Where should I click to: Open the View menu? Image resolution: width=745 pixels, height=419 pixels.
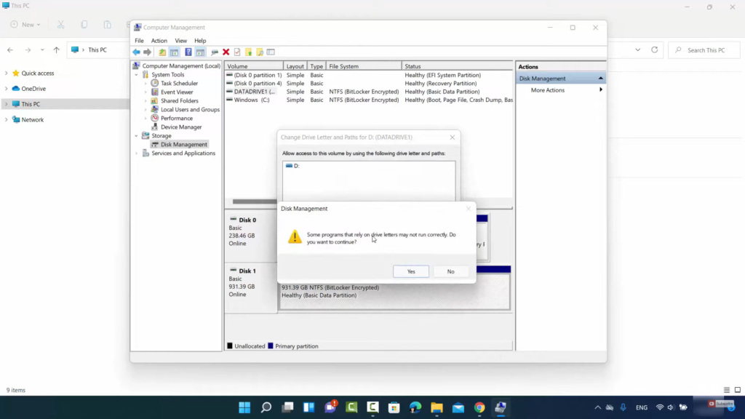(x=180, y=41)
